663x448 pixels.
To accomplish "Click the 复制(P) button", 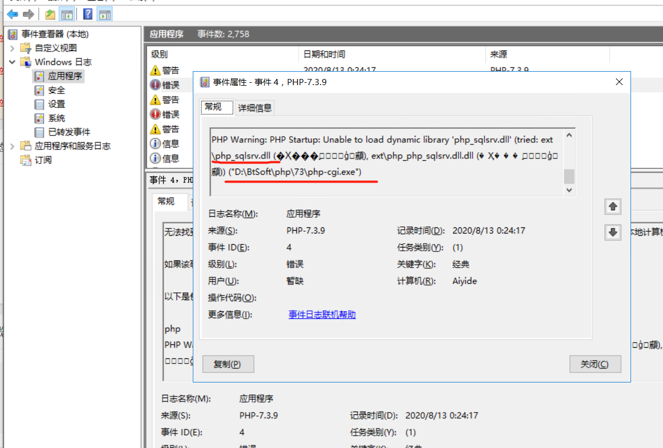I will tap(228, 364).
